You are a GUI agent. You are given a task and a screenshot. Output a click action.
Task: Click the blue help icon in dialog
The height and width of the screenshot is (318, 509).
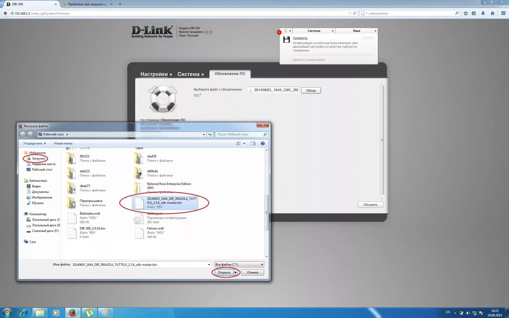point(263,143)
